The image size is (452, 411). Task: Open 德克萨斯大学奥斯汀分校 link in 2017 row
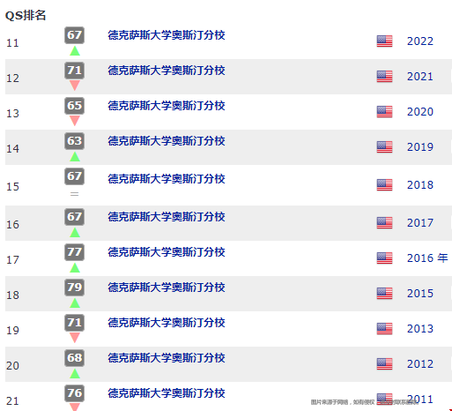click(x=167, y=217)
